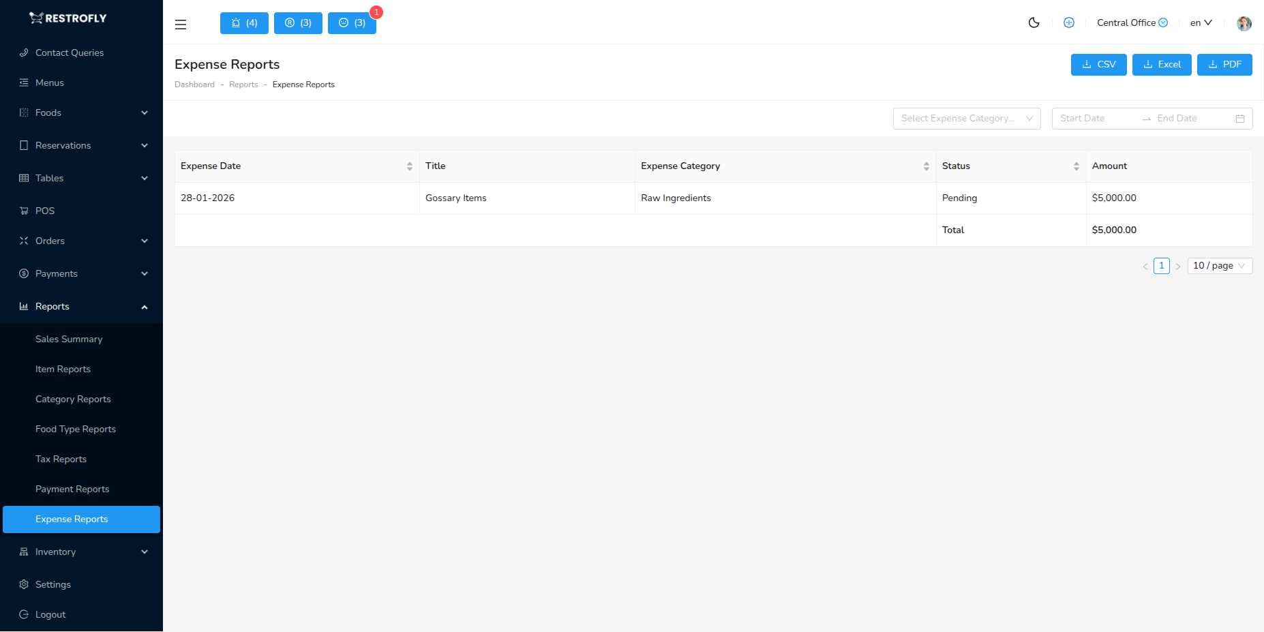Open the user profile avatar
1264x632 pixels.
coord(1244,23)
